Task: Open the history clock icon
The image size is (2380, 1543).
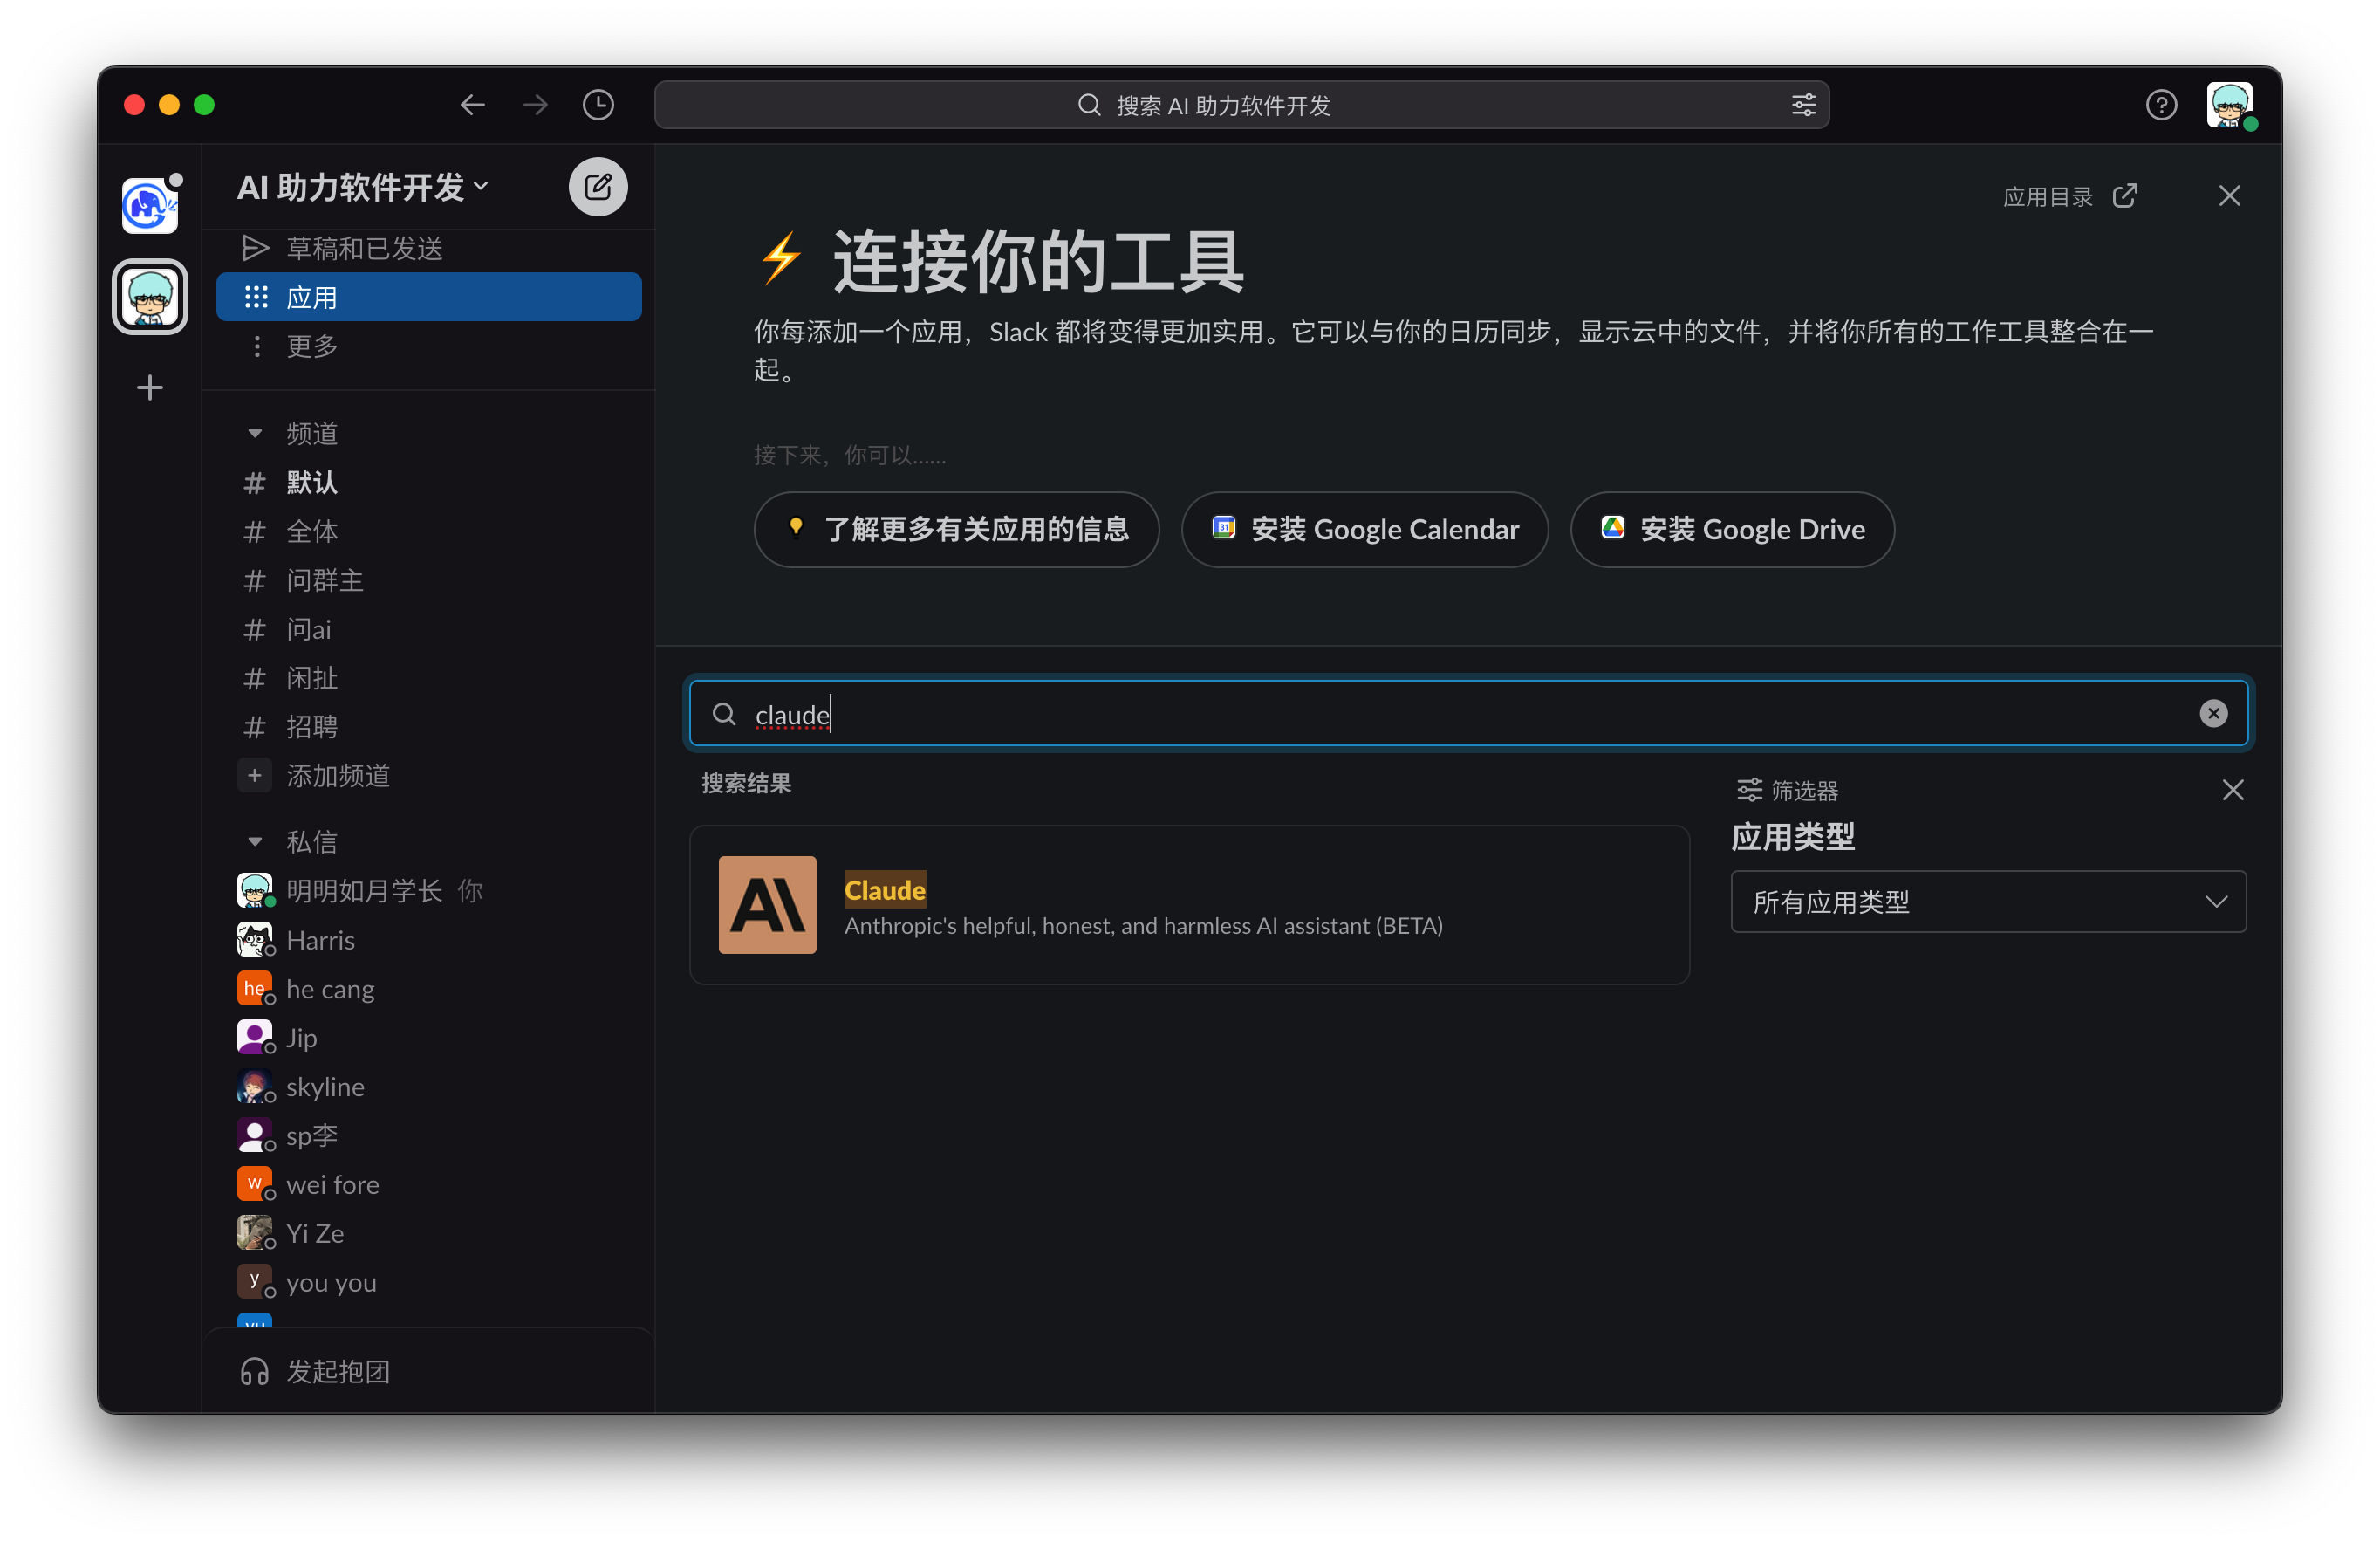Action: point(598,105)
